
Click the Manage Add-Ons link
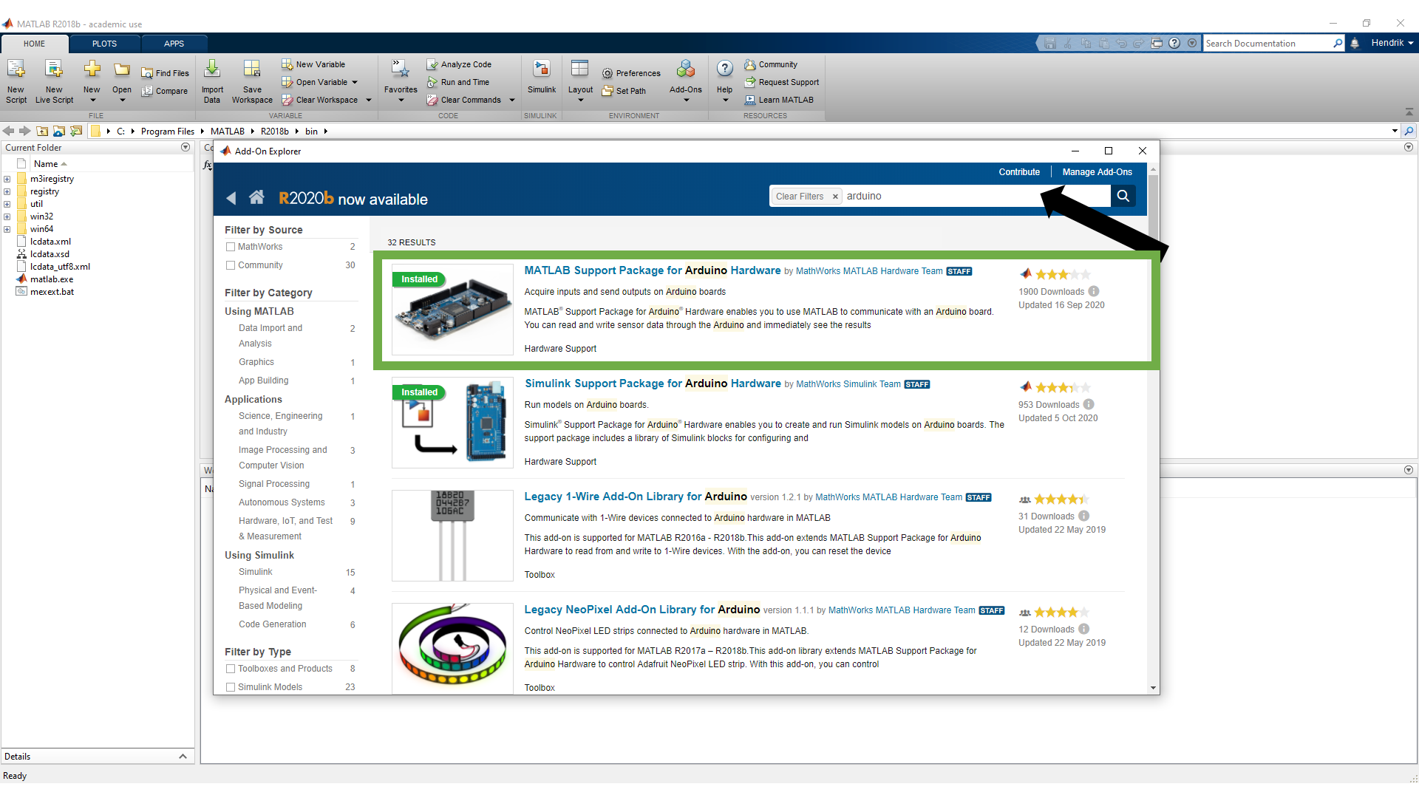1097,172
